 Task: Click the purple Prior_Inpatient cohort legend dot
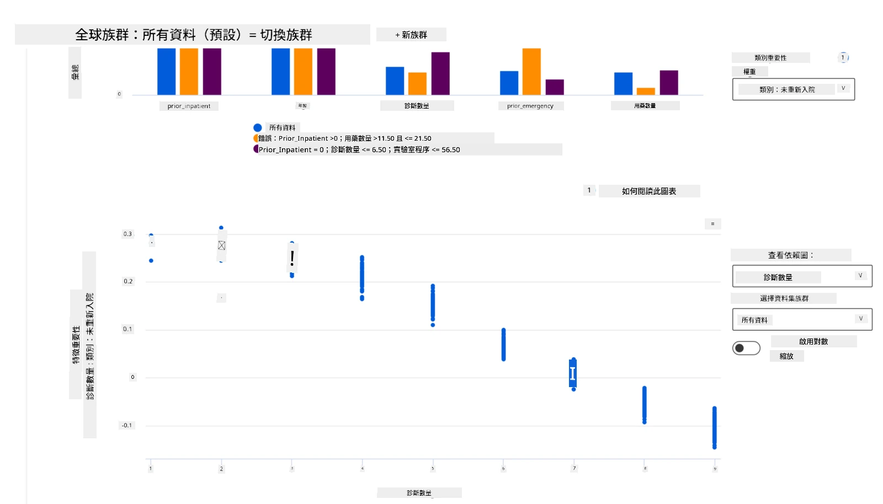pos(256,149)
